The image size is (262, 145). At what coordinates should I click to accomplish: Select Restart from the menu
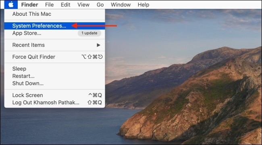[55, 76]
